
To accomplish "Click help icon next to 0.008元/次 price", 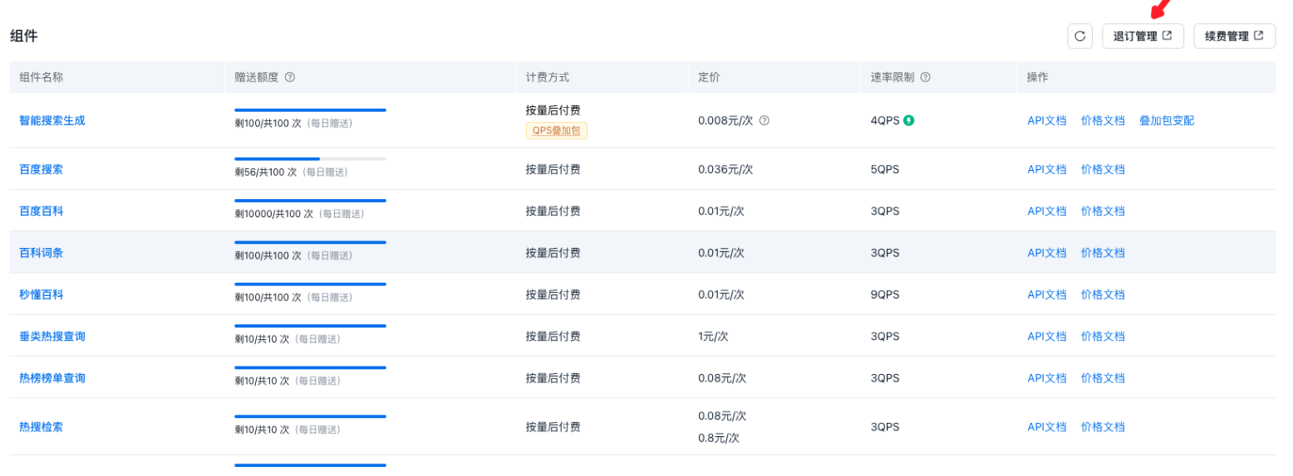I will point(764,120).
